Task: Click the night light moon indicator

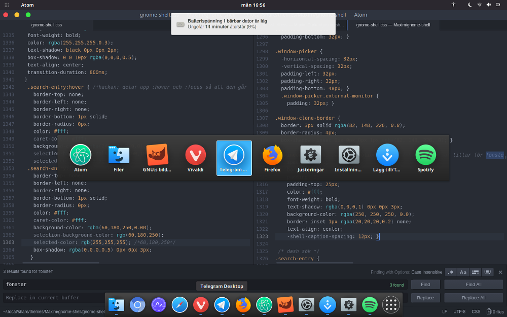Action: [470, 5]
